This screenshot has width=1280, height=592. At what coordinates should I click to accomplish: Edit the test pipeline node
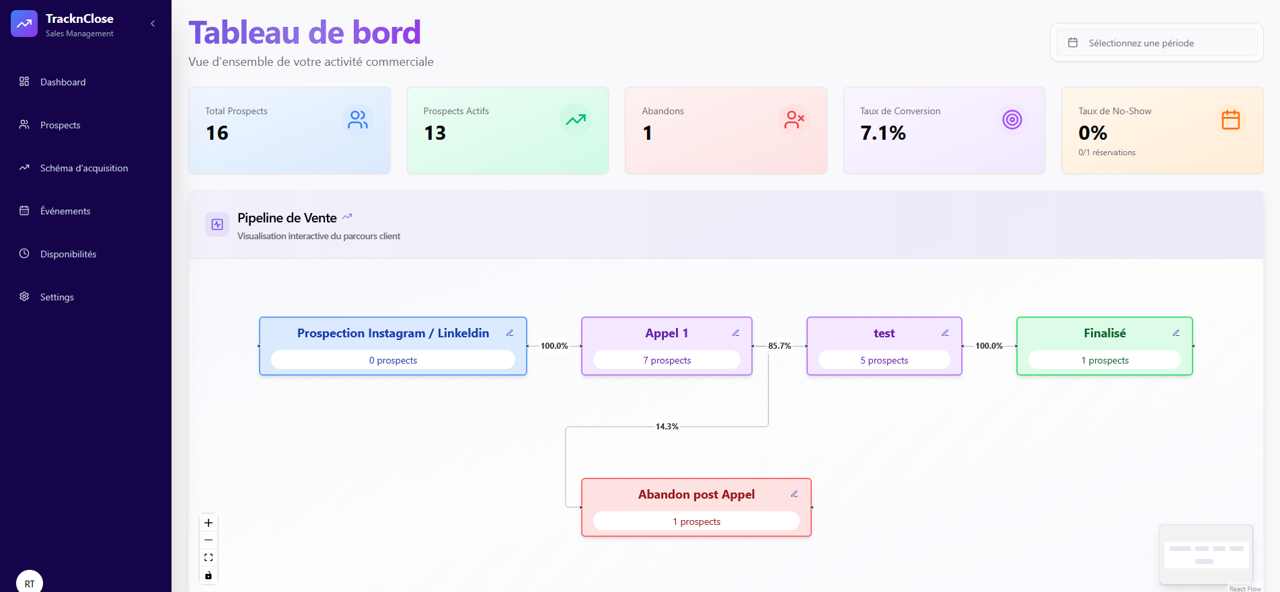pos(945,333)
